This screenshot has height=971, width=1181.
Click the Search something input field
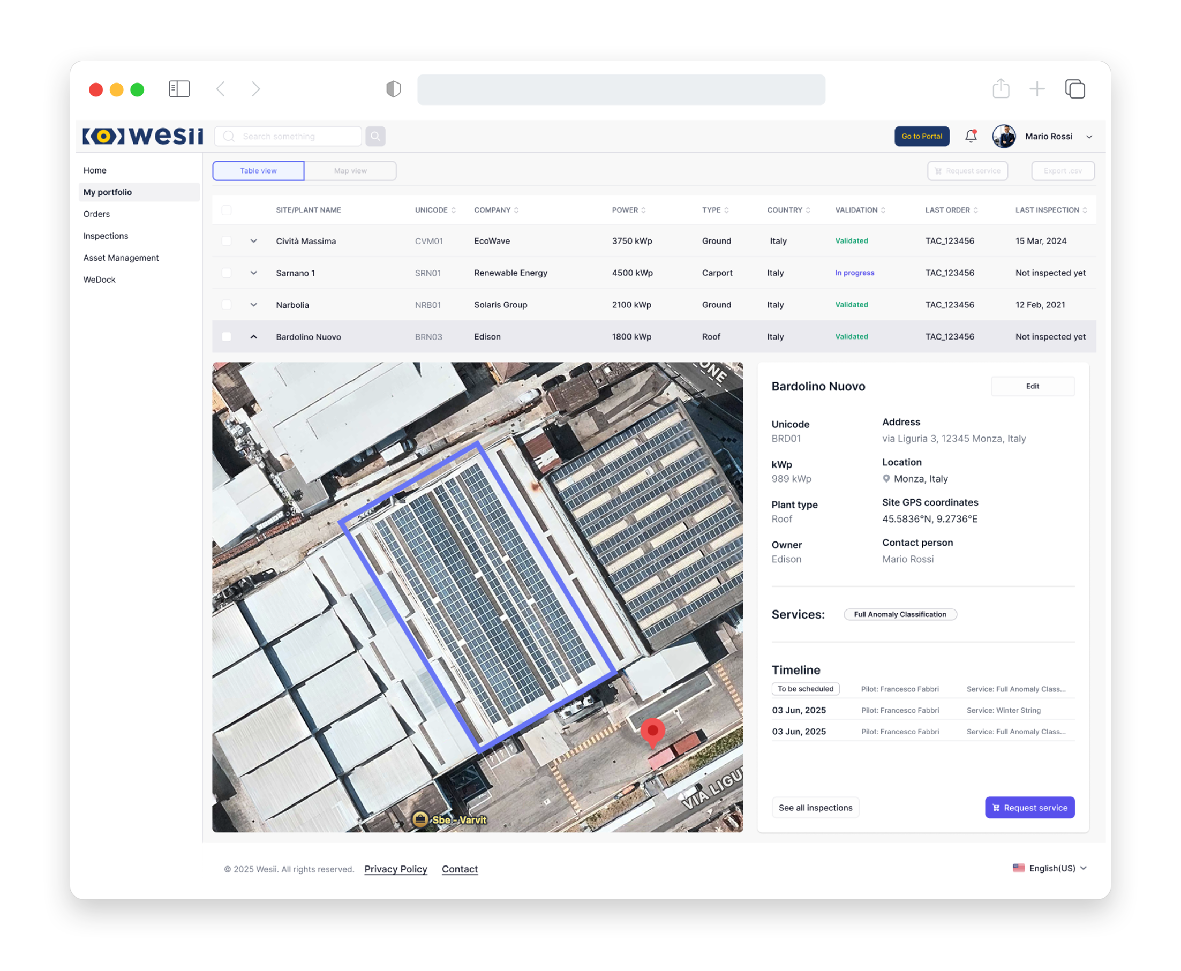click(x=288, y=136)
